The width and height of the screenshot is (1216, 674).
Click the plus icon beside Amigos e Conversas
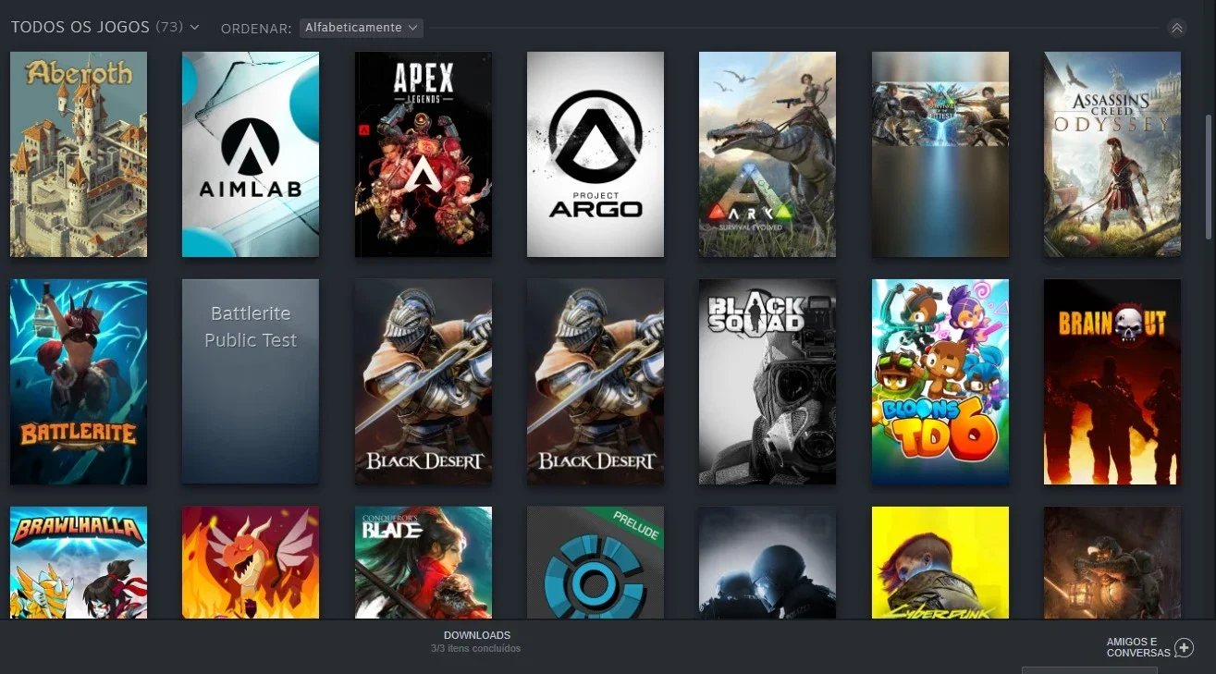pos(1184,648)
